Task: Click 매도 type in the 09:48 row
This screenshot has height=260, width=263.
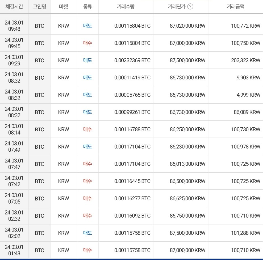Action: 87,26
